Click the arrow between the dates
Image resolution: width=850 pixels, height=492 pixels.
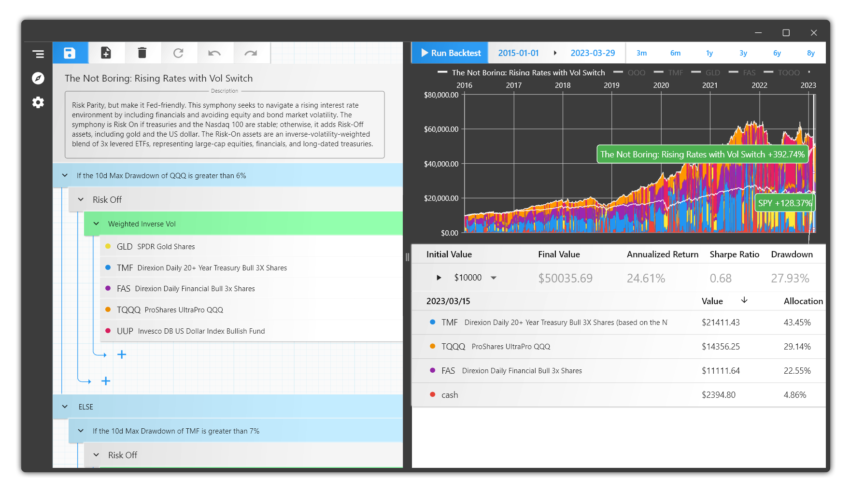click(x=555, y=53)
